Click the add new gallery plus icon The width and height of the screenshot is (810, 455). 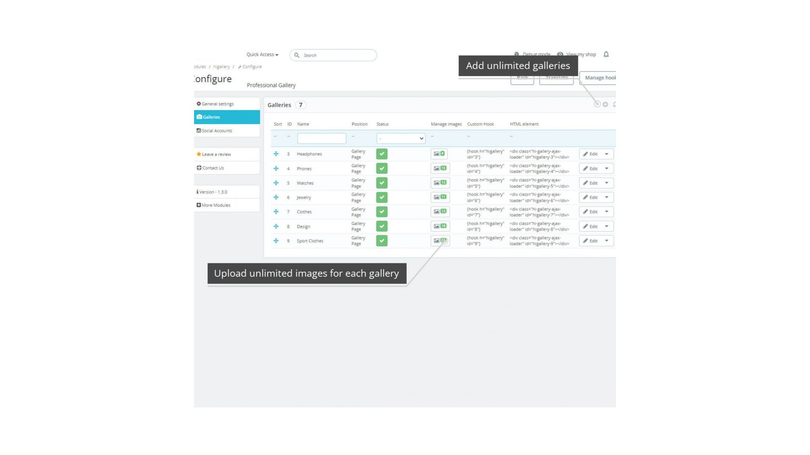(x=605, y=104)
